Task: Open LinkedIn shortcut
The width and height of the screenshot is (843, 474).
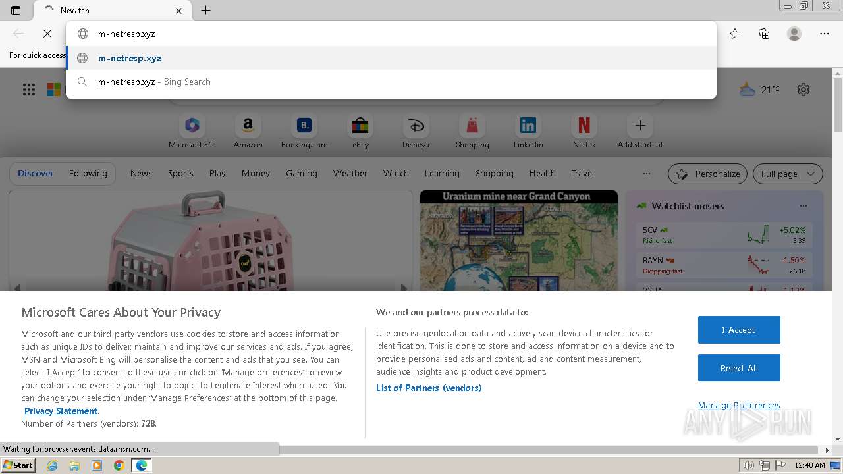Action: (528, 132)
